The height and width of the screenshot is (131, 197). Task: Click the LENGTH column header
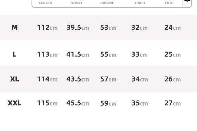[46, 3]
